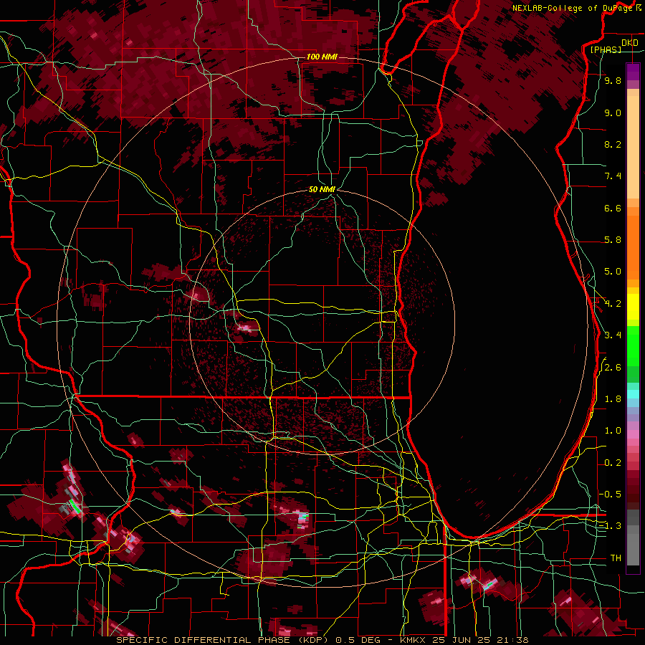Click the 50 NMI range ring label
This screenshot has height=645, width=645.
click(x=322, y=189)
